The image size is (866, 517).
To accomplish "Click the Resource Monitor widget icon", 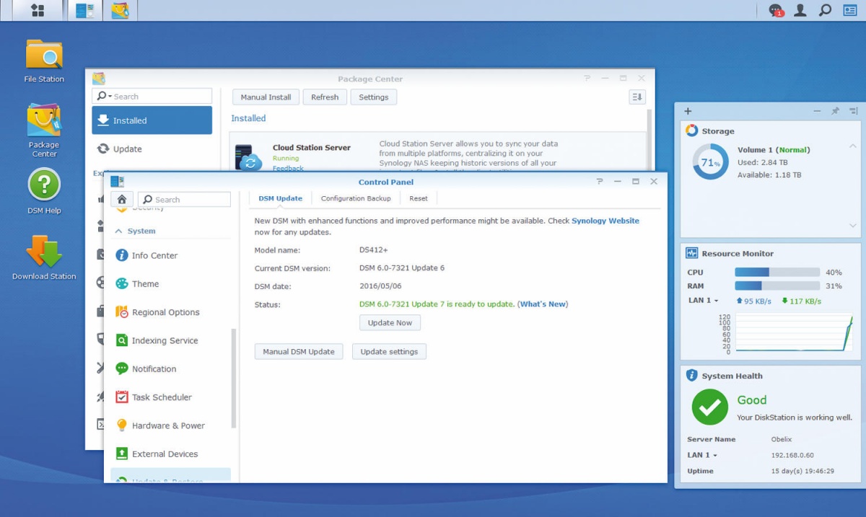I will pos(691,253).
